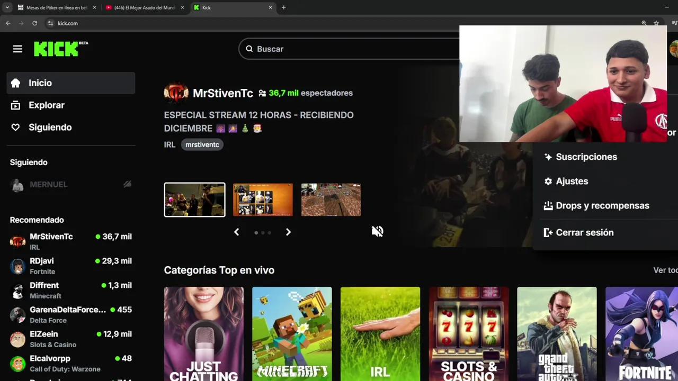Image resolution: width=678 pixels, height=381 pixels.
Task: Open RDjavi recommended channel
Action: tap(71, 266)
